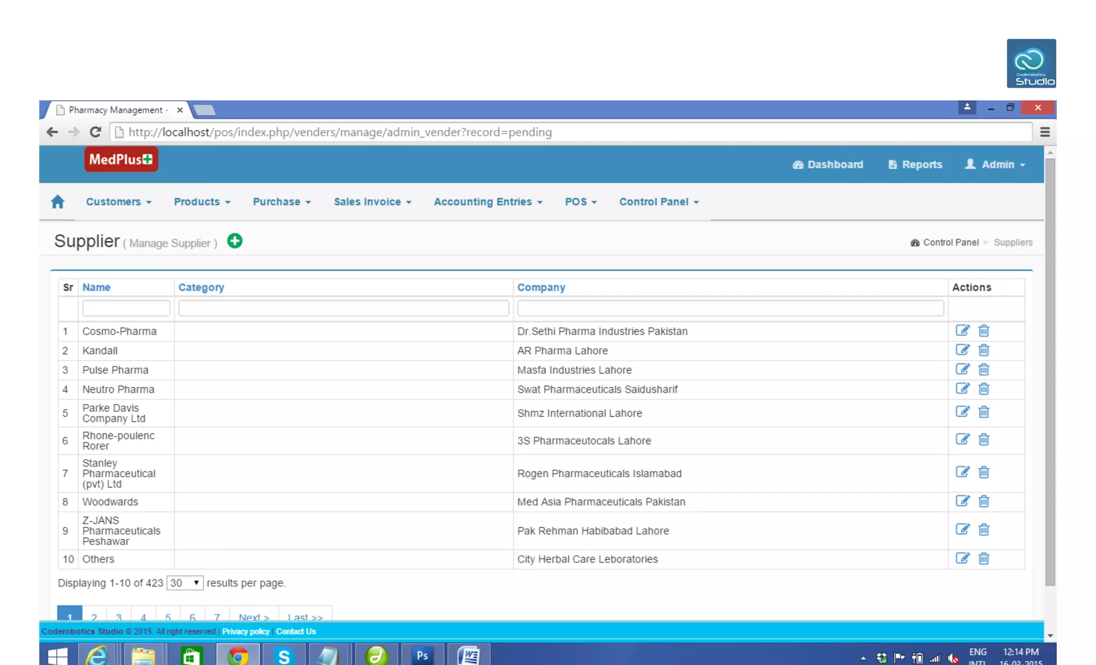Click the Name filter input field

(x=126, y=308)
